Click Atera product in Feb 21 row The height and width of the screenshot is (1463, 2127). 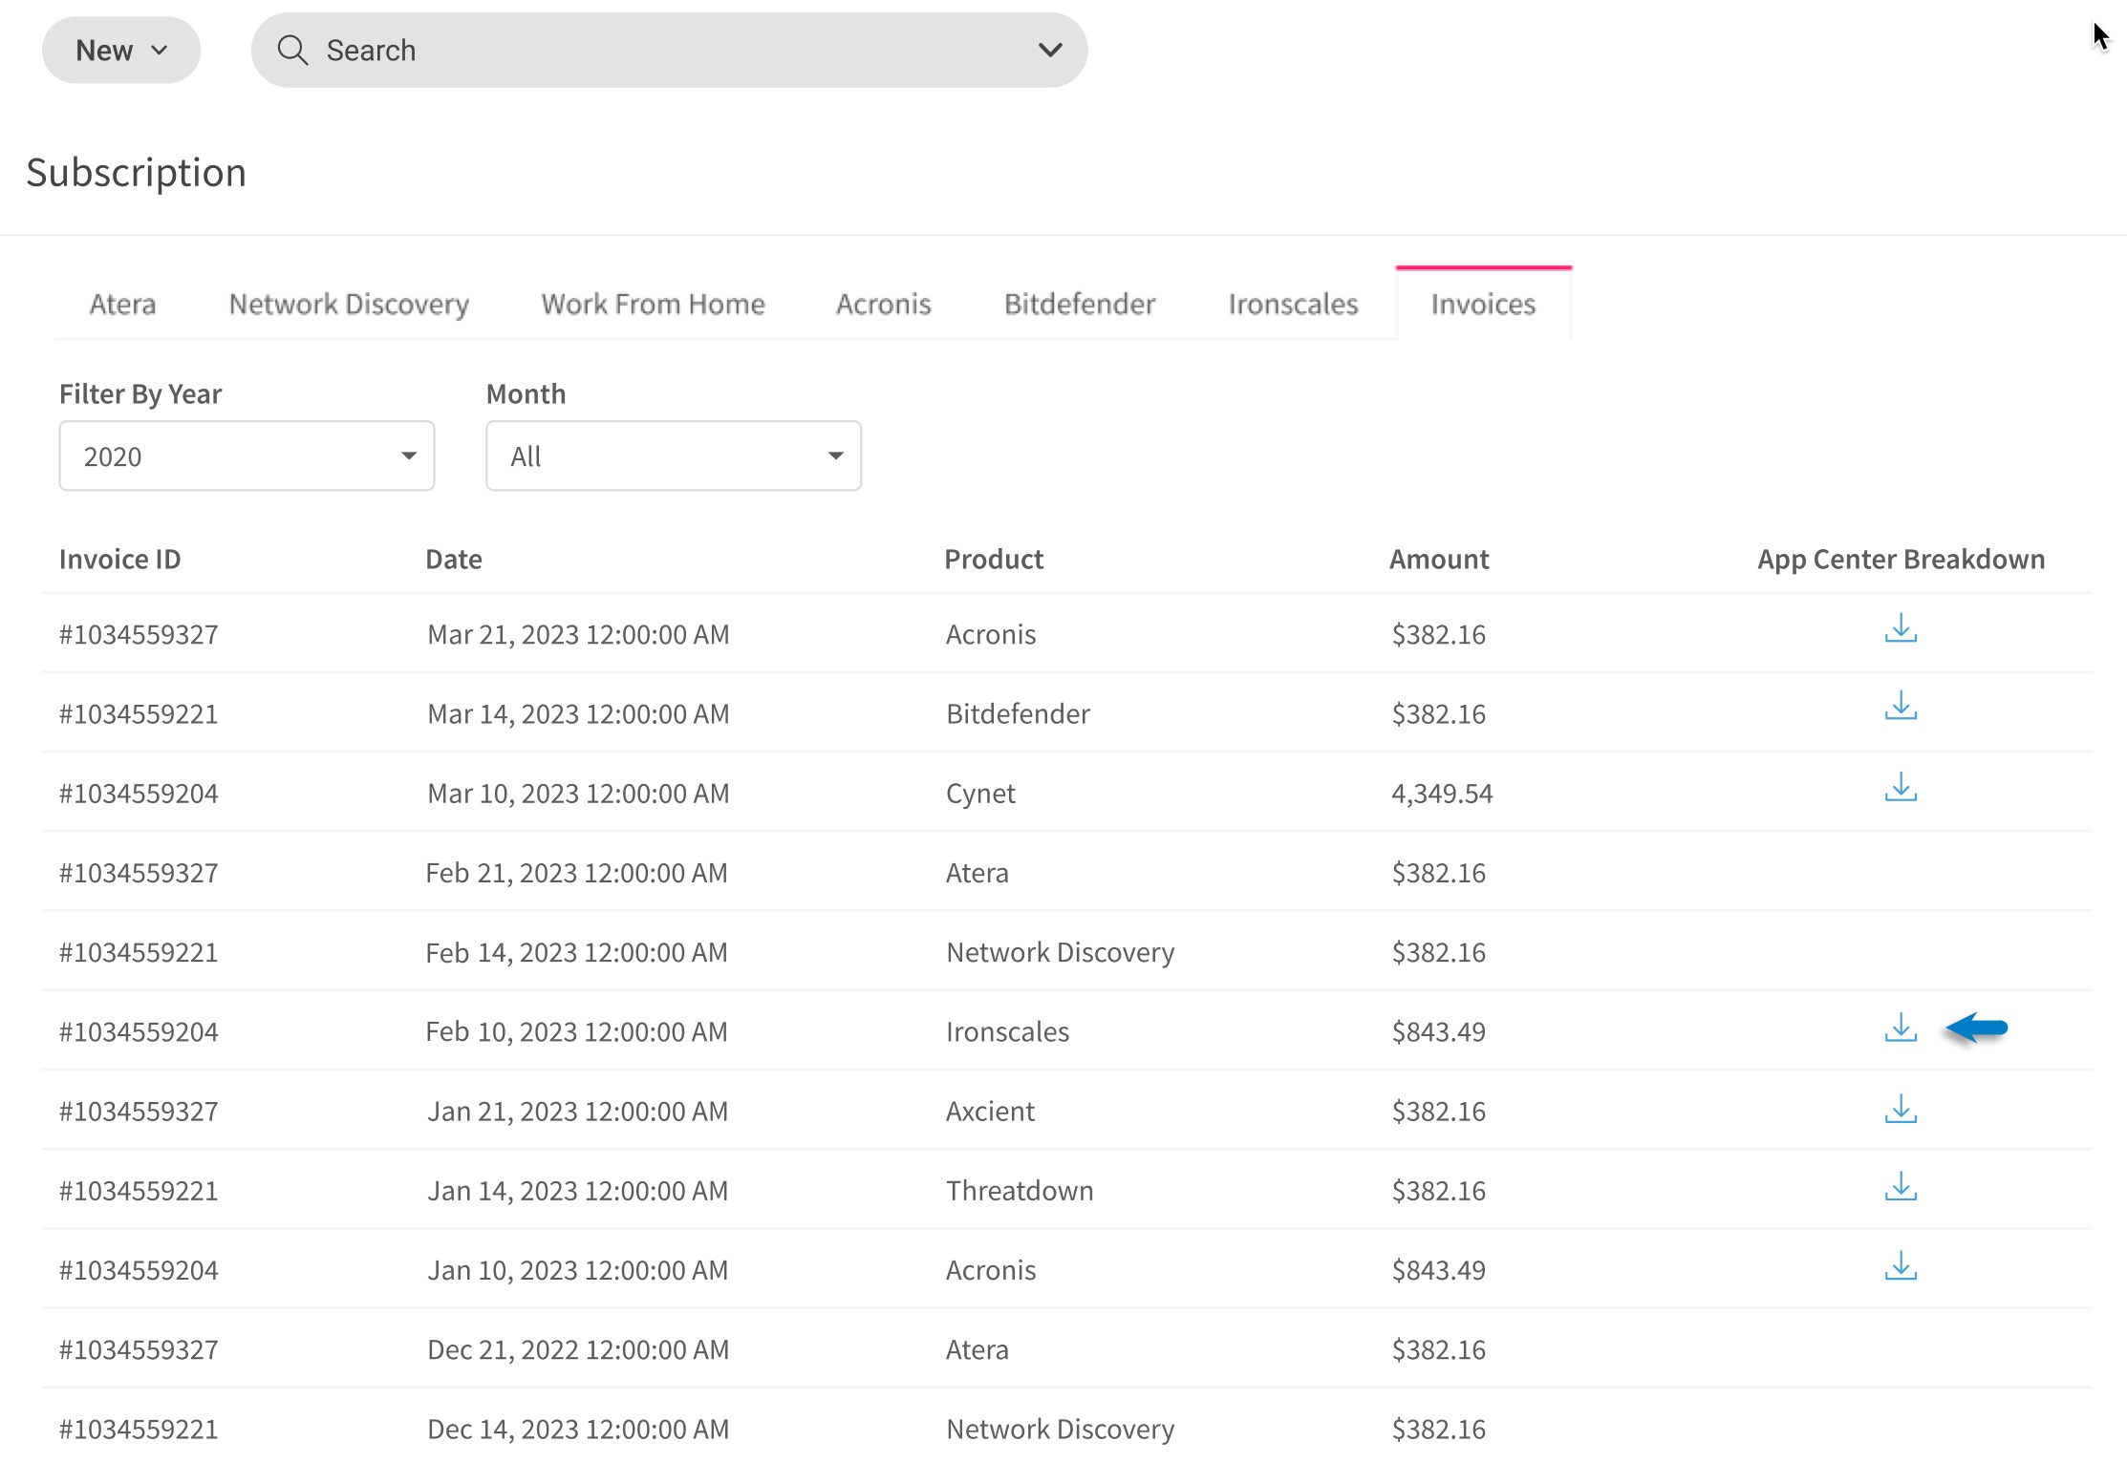pyautogui.click(x=977, y=872)
